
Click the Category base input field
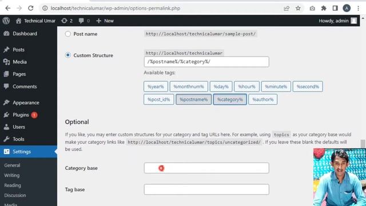(x=206, y=168)
